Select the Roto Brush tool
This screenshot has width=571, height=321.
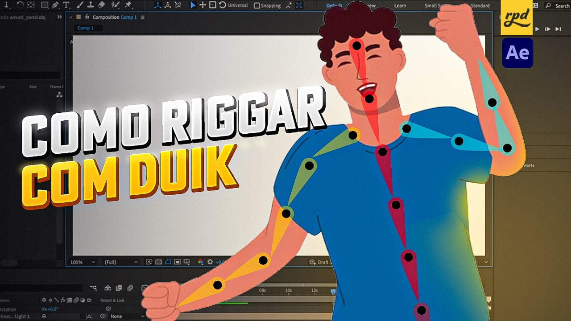[x=115, y=5]
